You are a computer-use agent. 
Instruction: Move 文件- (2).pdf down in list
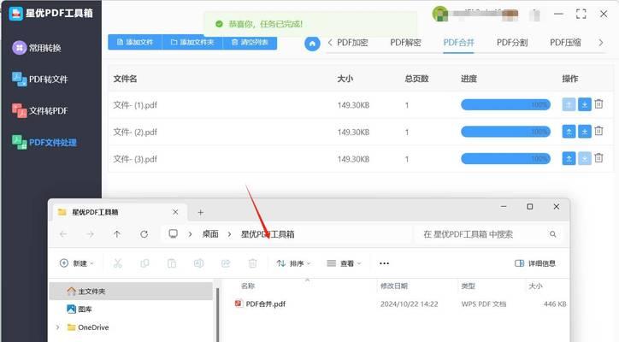pos(585,132)
